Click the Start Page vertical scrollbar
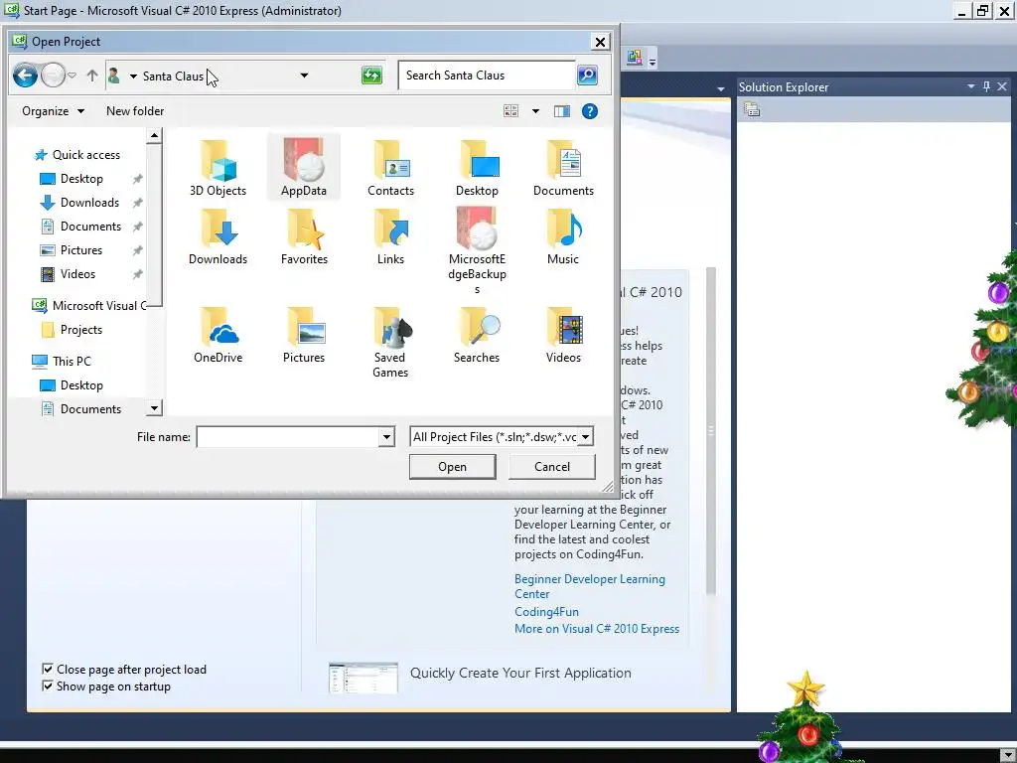Viewport: 1017px width, 763px height. (x=711, y=431)
